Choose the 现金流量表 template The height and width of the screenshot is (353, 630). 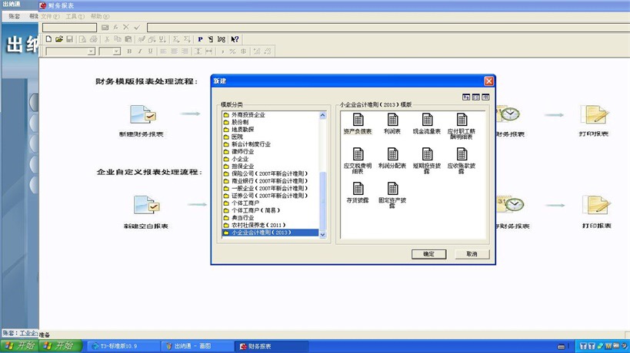point(427,120)
